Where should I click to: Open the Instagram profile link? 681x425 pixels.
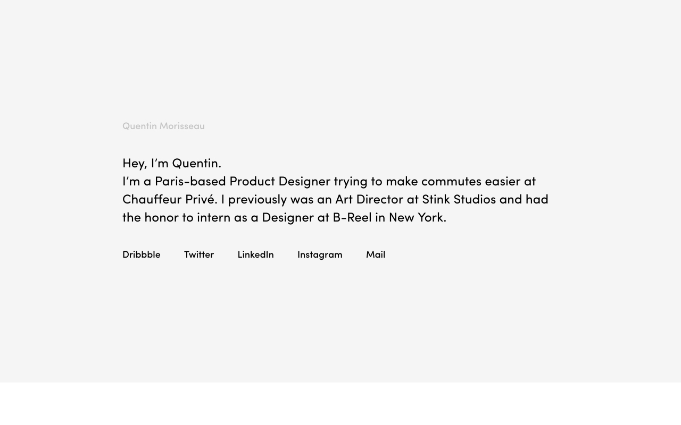[x=320, y=254]
